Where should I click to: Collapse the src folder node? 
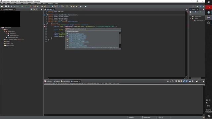pyautogui.click(x=3, y=29)
